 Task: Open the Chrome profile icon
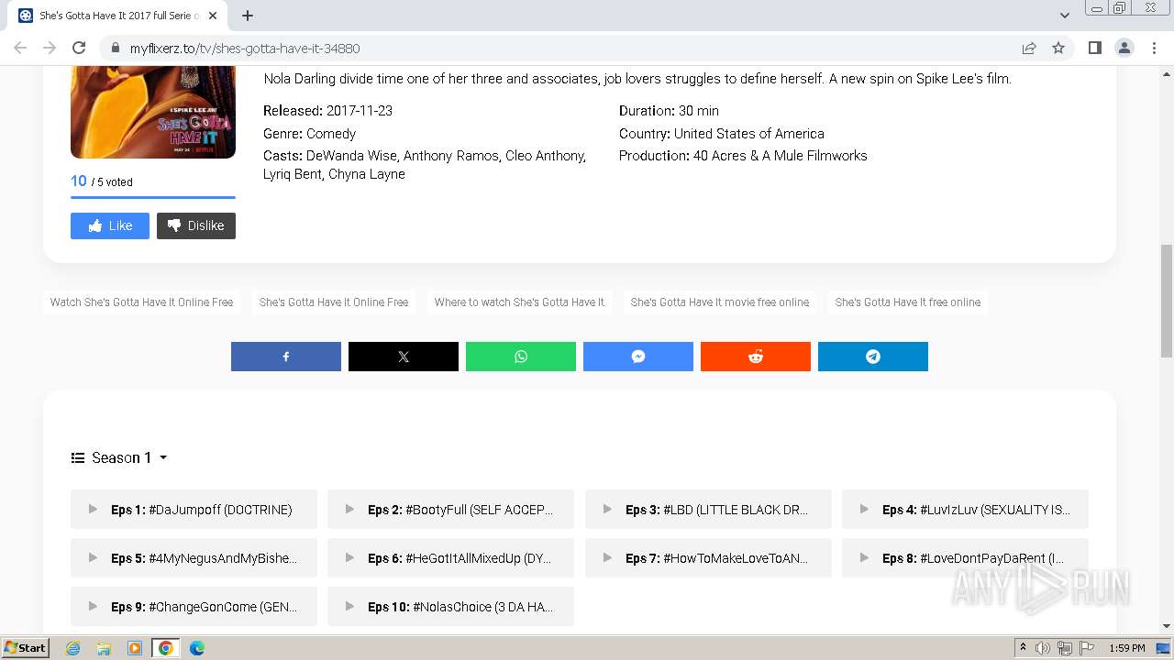(x=1124, y=48)
